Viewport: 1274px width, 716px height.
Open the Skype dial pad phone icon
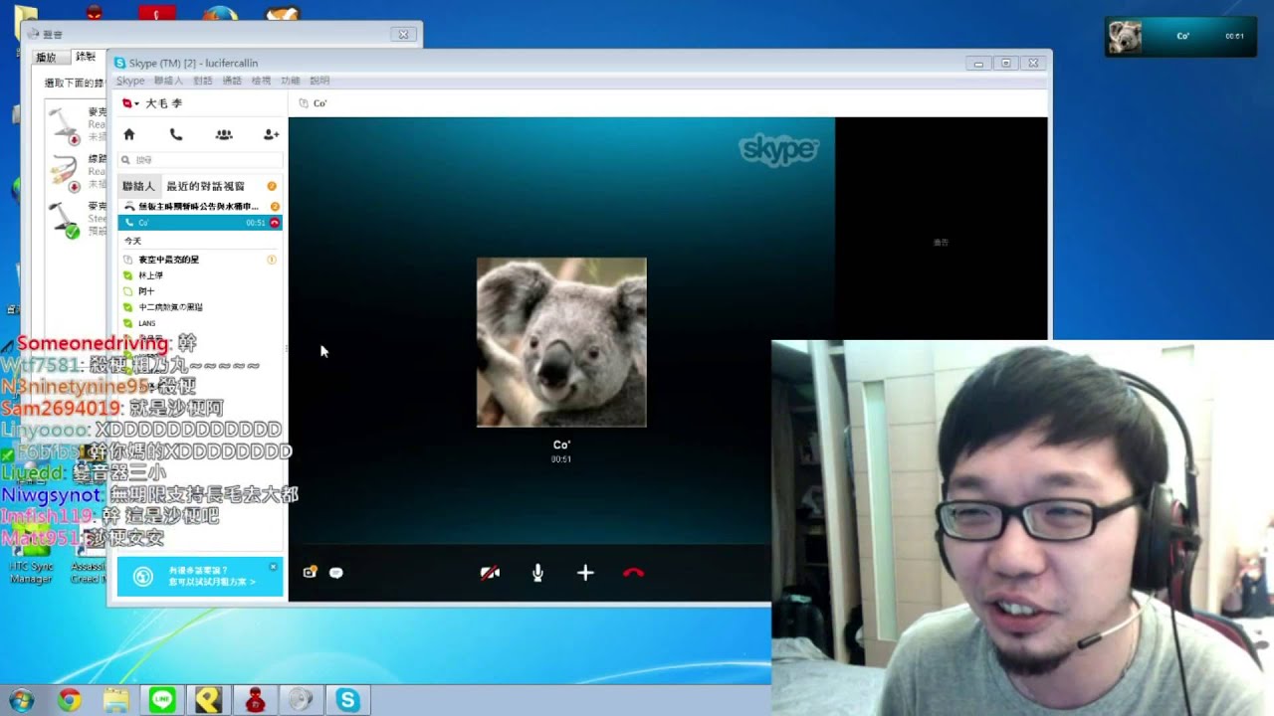pos(176,134)
